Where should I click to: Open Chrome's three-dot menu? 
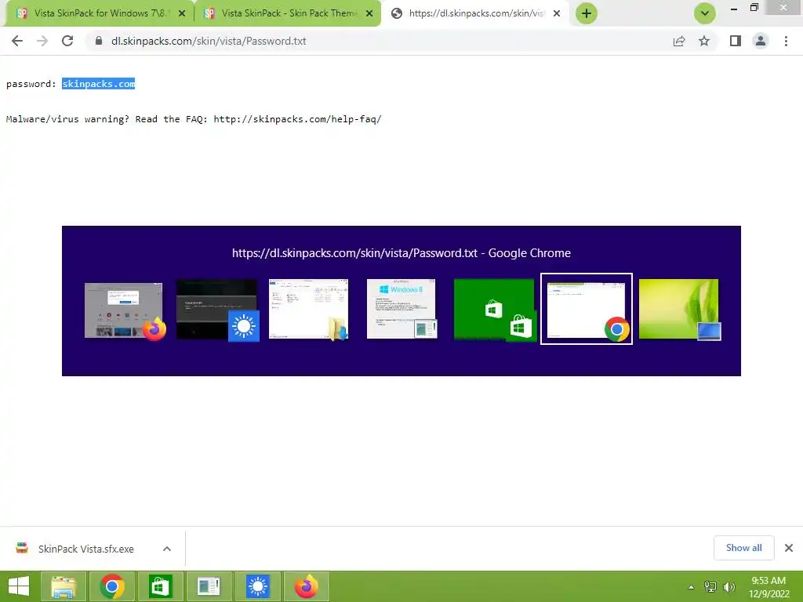[786, 41]
